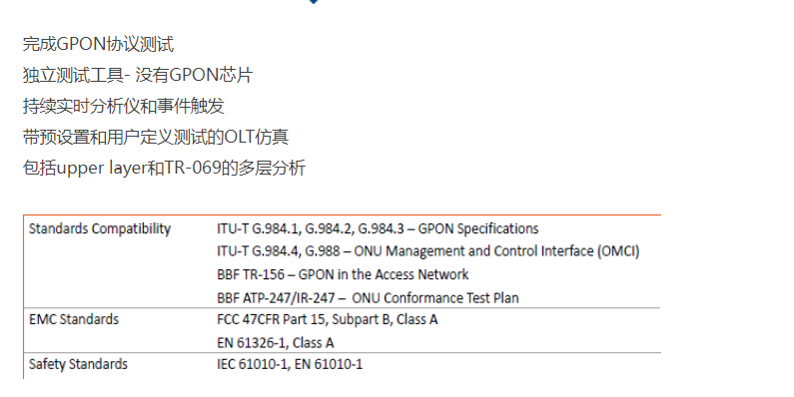The width and height of the screenshot is (794, 397).
Task: Click the Standards Compatibility row label
Action: tap(100, 228)
